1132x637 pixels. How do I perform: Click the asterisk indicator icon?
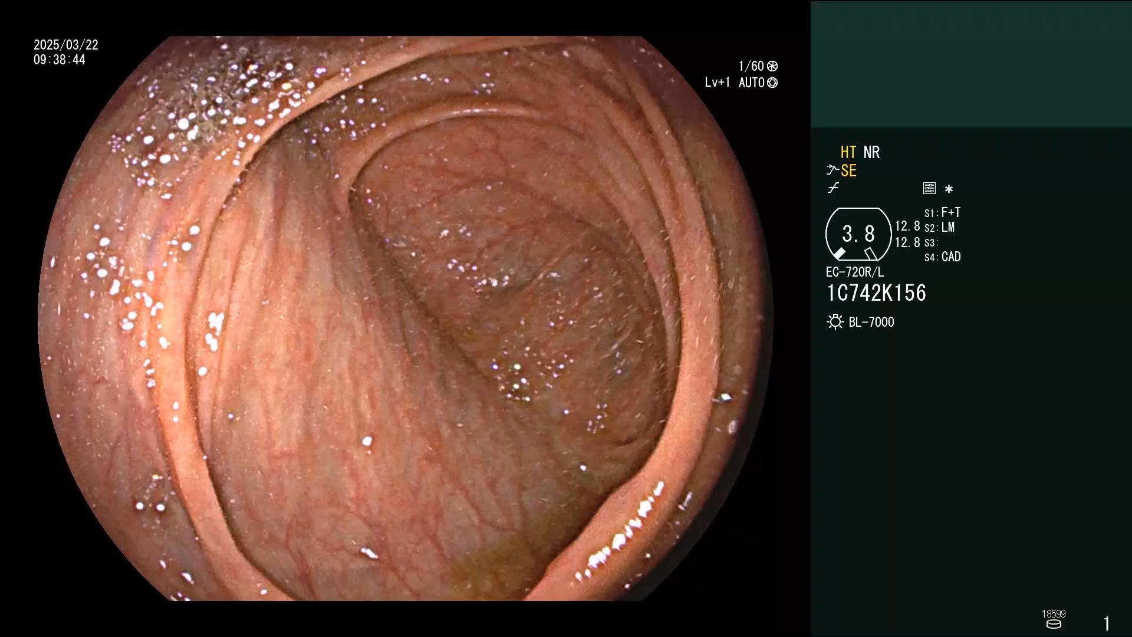coord(949,189)
